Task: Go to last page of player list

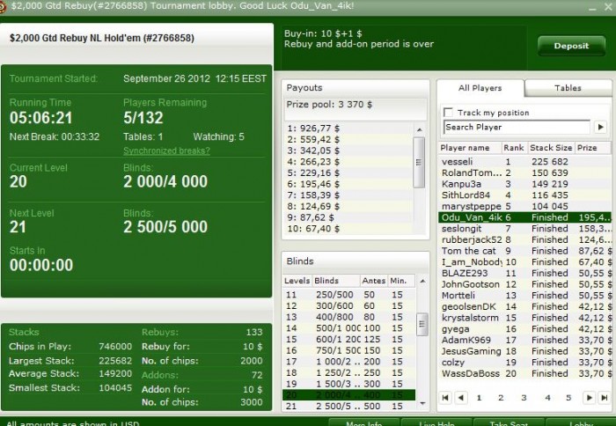Action: click(605, 398)
